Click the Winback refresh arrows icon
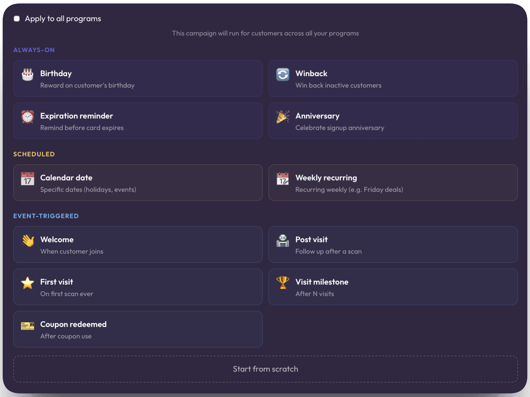The height and width of the screenshot is (397, 530). 283,74
